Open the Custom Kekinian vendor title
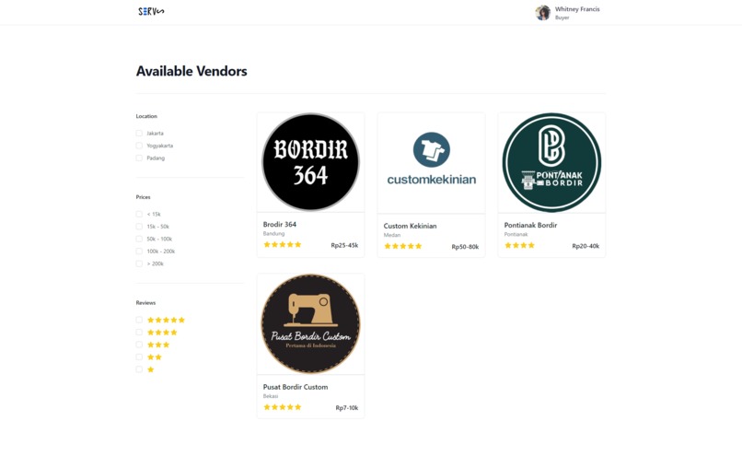The height and width of the screenshot is (456, 742). 410,226
